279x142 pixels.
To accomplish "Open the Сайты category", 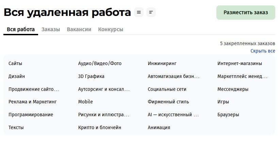I will [15, 63].
